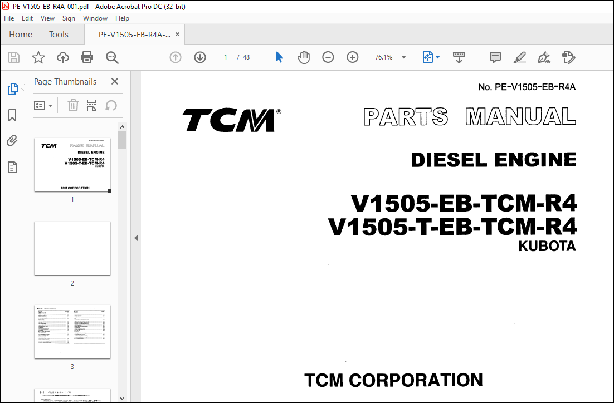The image size is (614, 403).
Task: Click the thumbnails scrollbar handle
Action: click(x=123, y=140)
